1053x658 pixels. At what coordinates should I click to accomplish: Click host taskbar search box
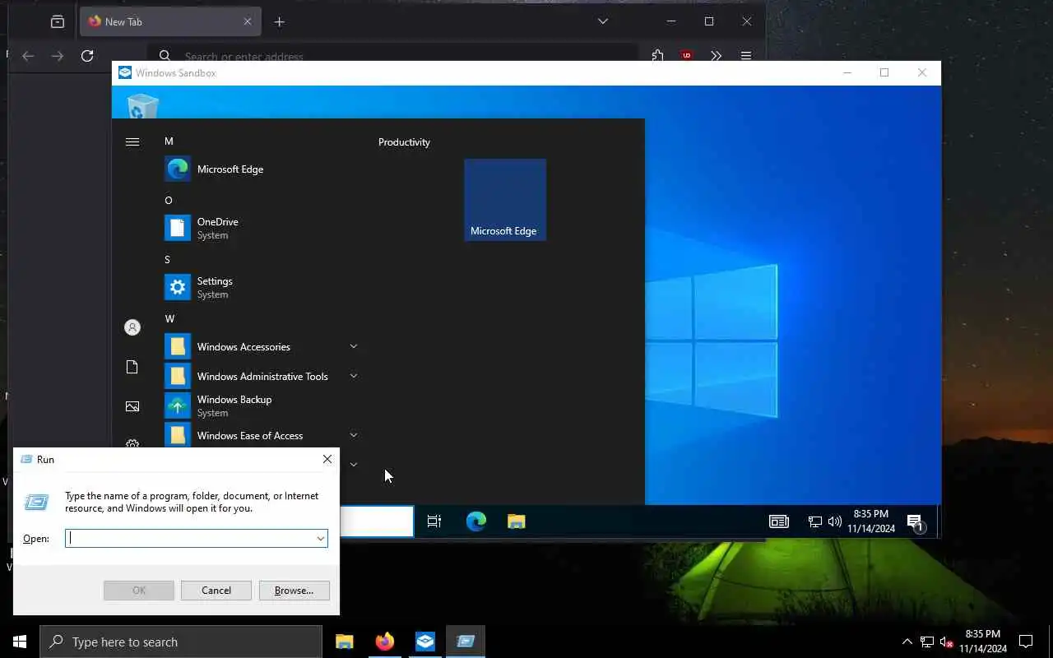coord(181,642)
